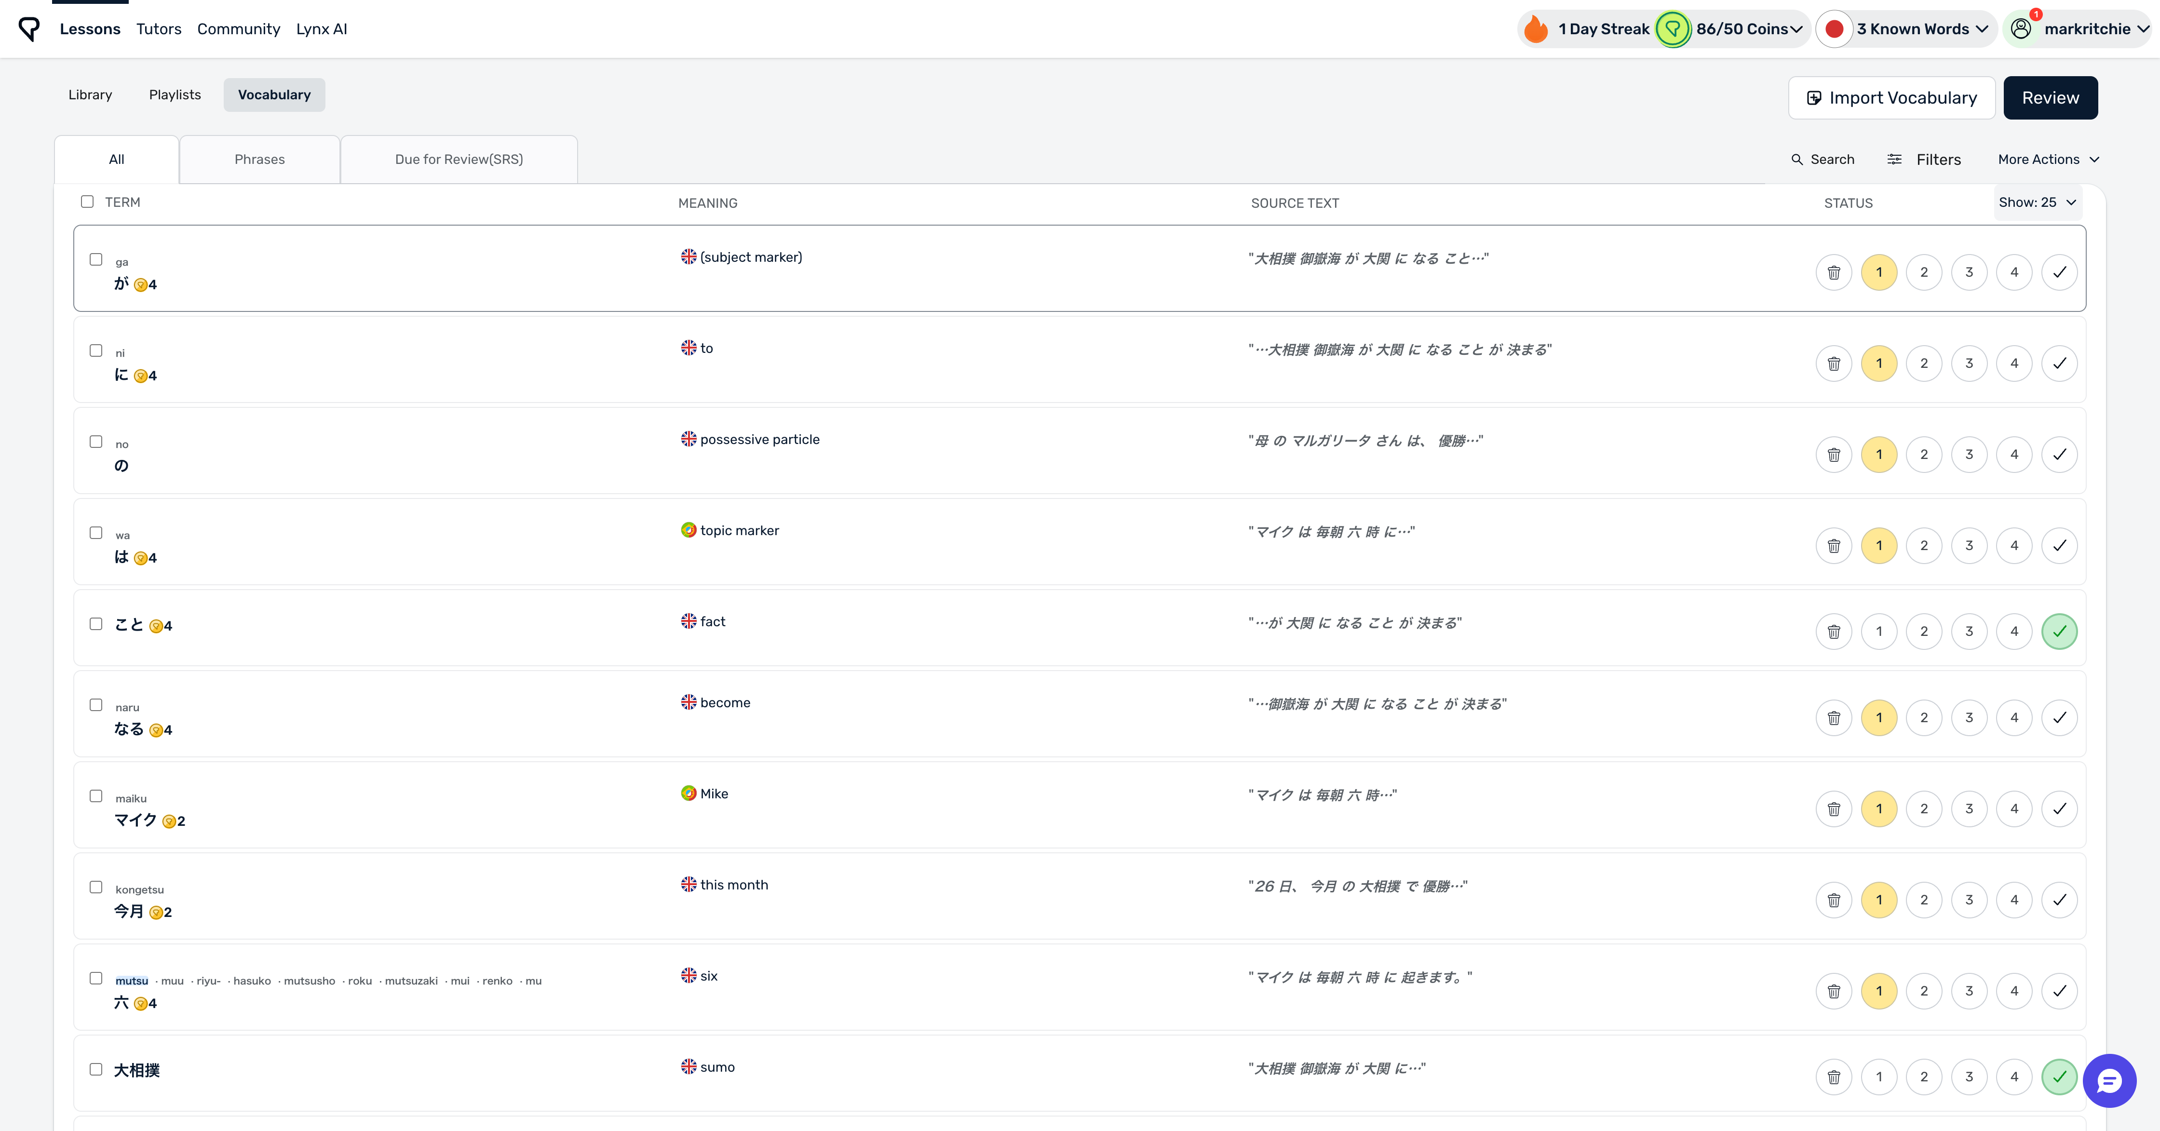Viewport: 2160px width, 1131px height.
Task: Open Due for Review(SRS) tab
Action: (x=459, y=159)
